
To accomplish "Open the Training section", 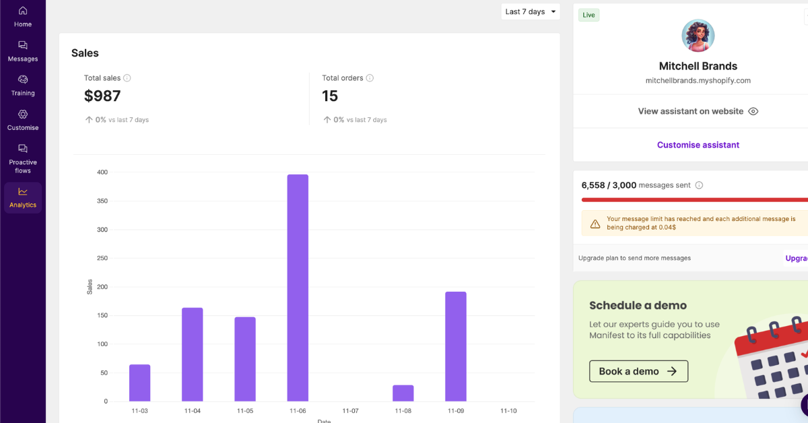I will coord(23,86).
